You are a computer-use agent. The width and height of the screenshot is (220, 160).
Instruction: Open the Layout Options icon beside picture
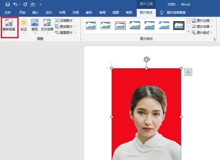tap(188, 72)
